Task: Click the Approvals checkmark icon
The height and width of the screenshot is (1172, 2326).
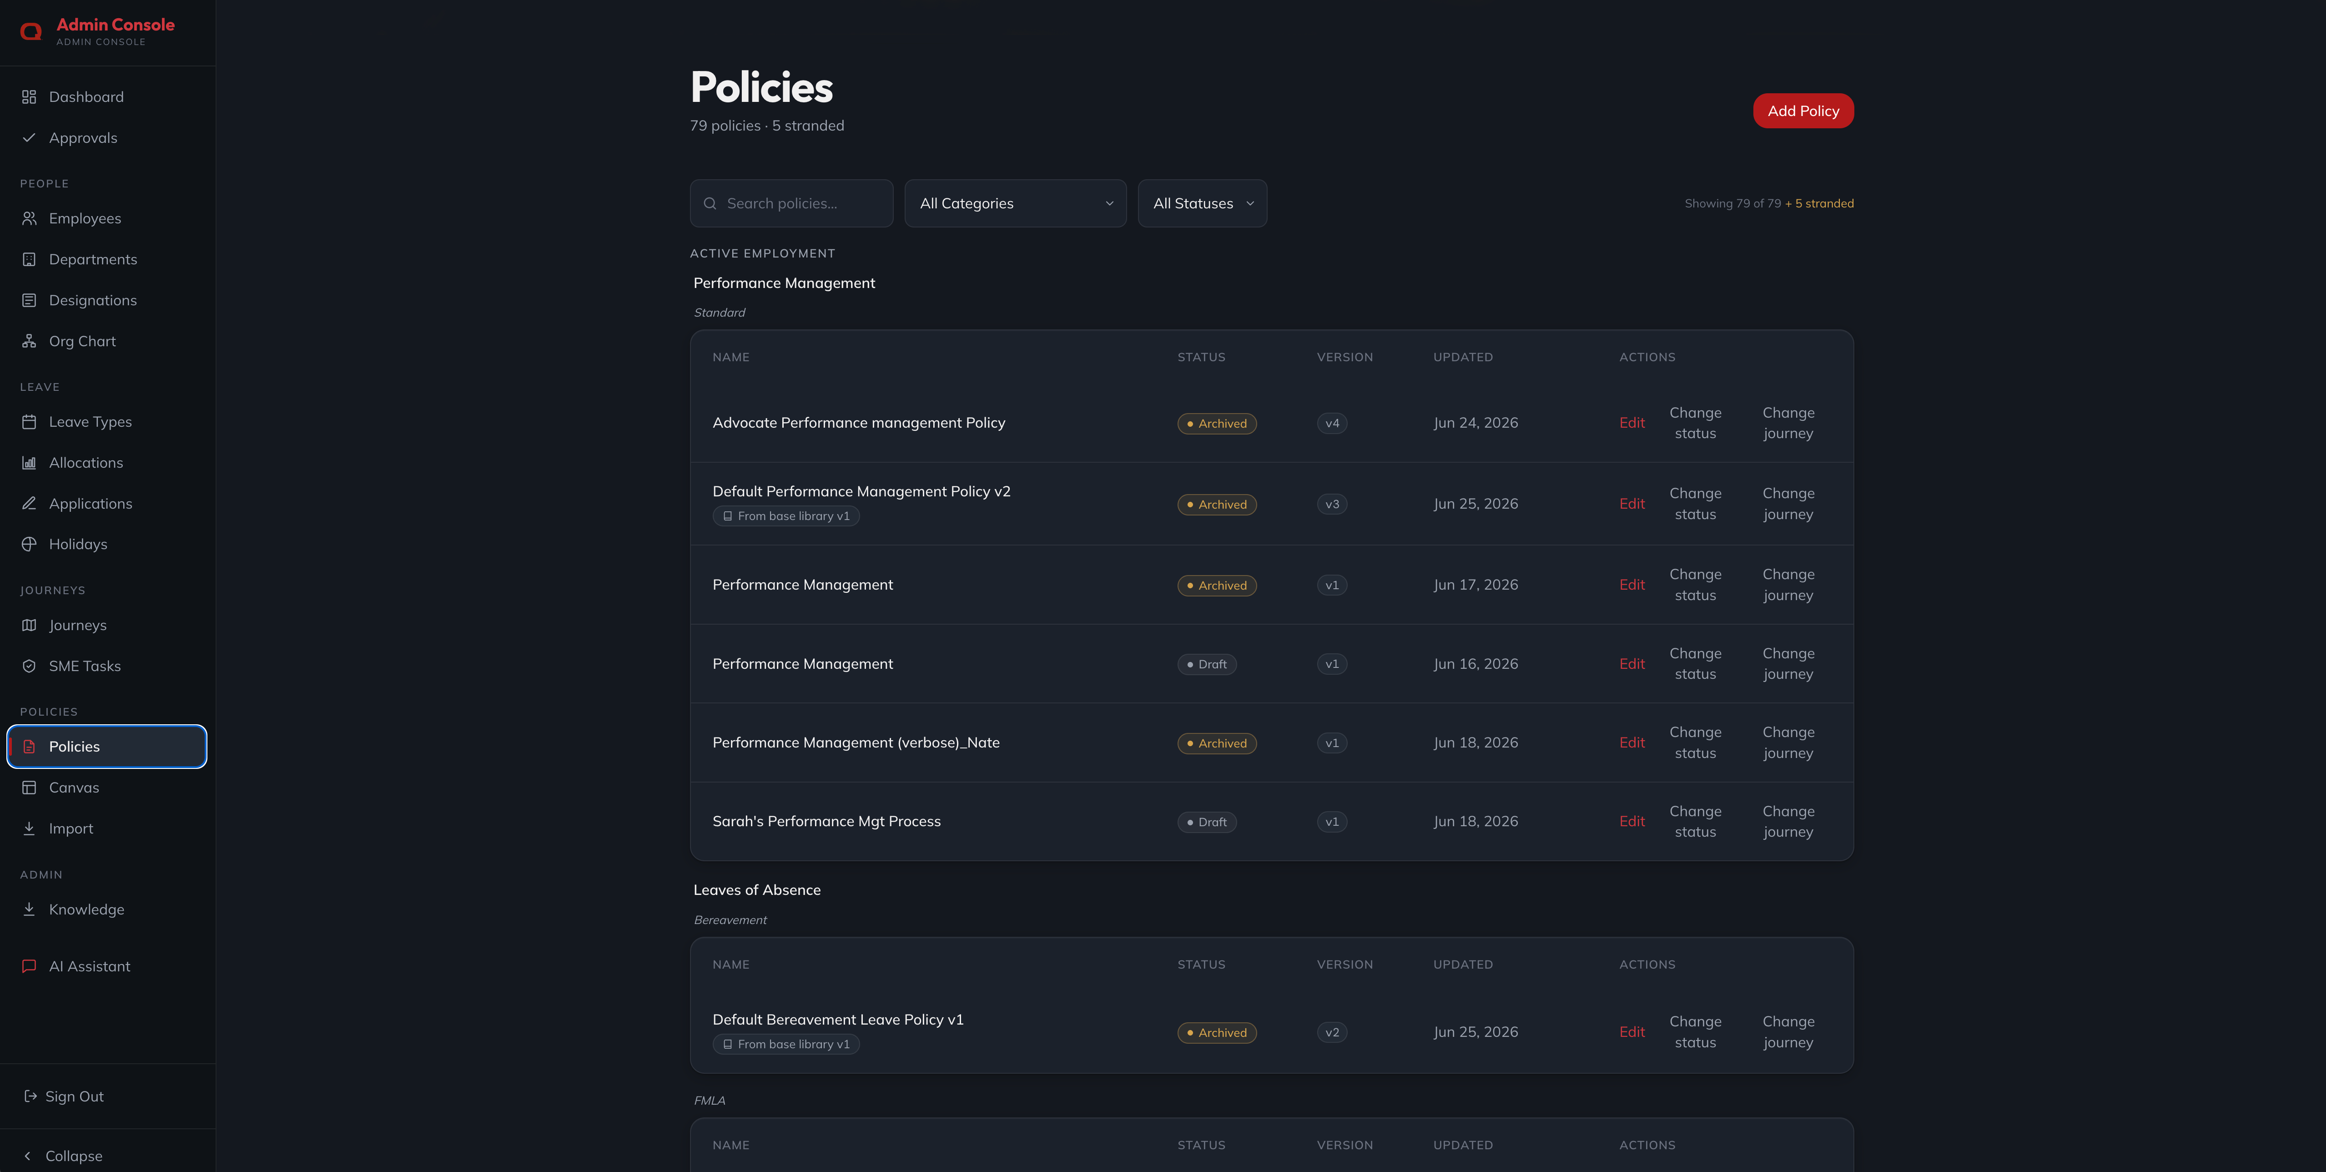Action: pos(29,137)
